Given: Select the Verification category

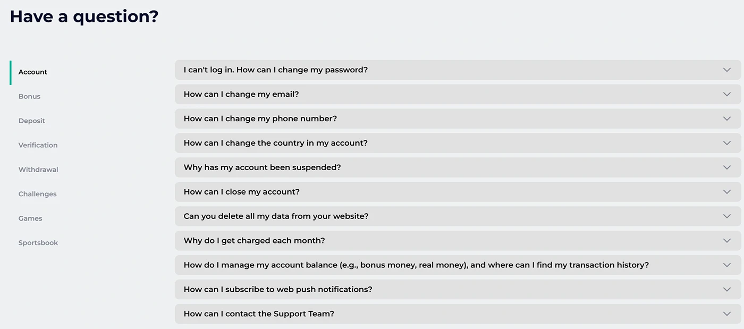Looking at the screenshot, I should pos(38,145).
